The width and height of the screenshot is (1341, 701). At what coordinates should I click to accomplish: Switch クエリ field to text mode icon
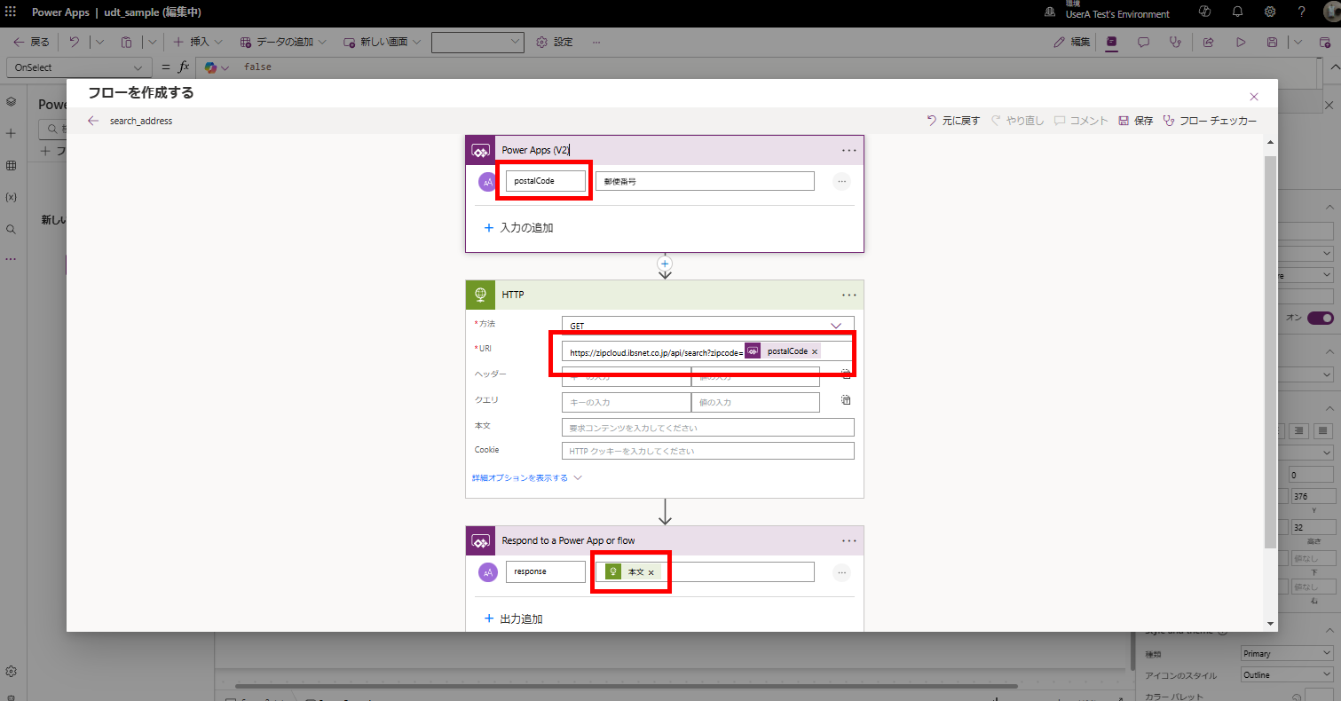click(845, 400)
